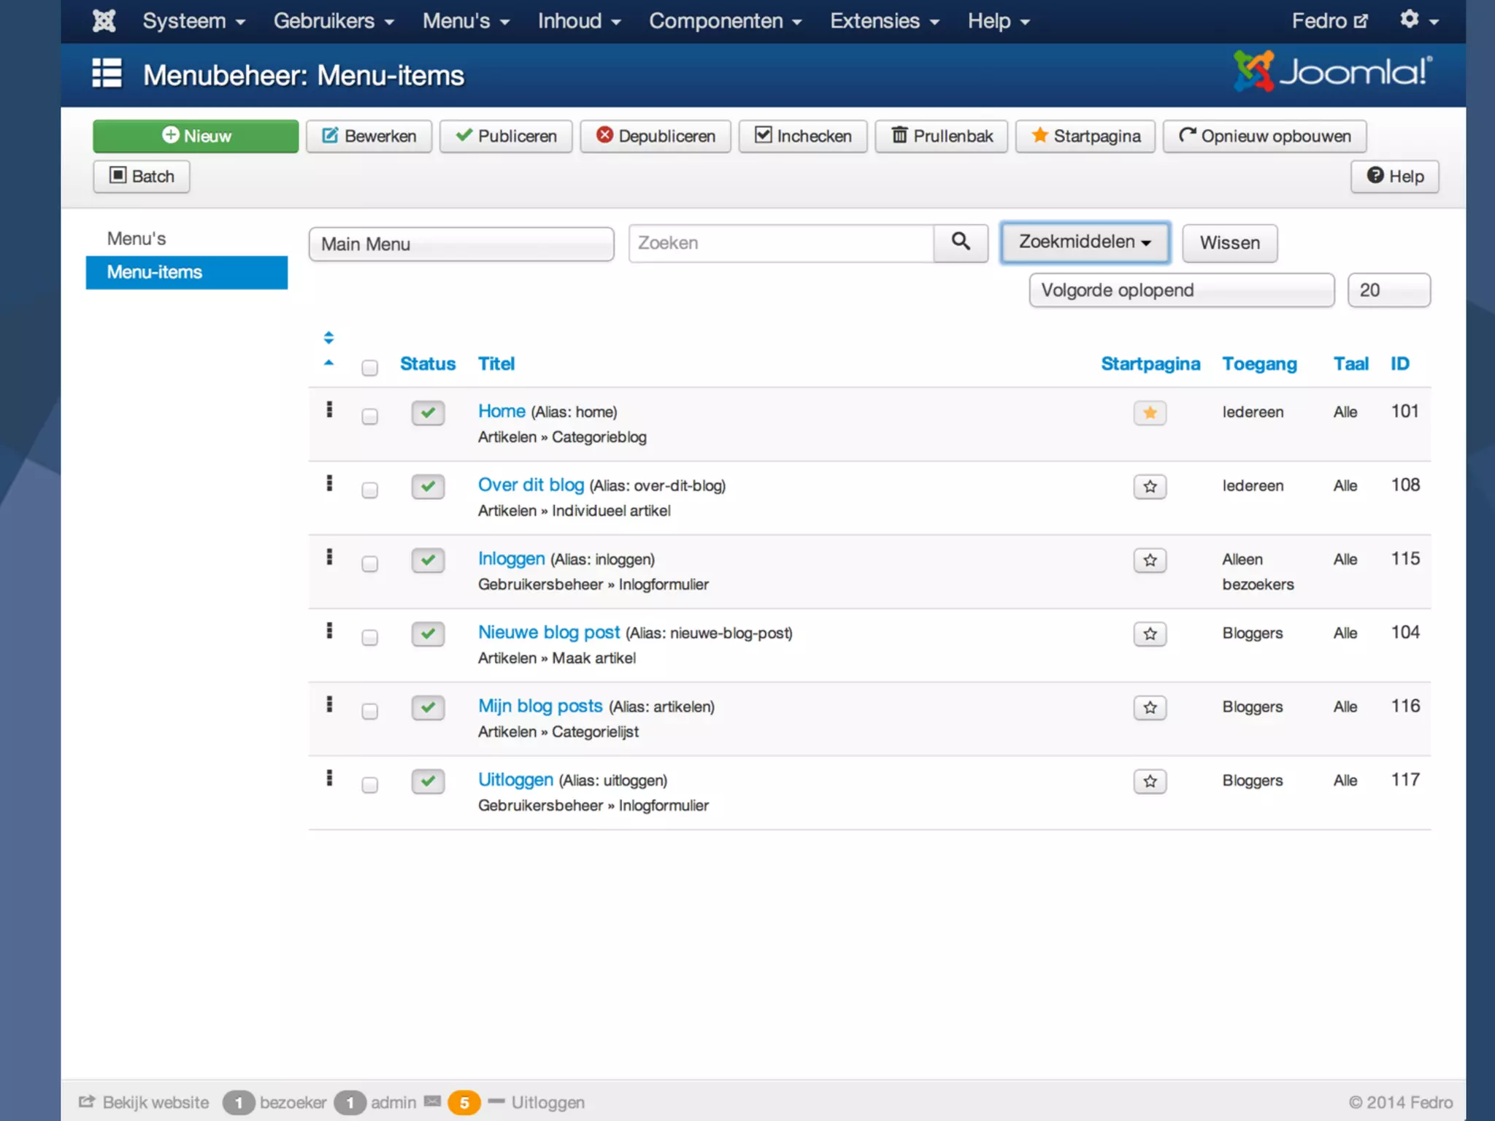Check the select-all checkbox in header
Screen dimensions: 1495x1121
tap(369, 367)
